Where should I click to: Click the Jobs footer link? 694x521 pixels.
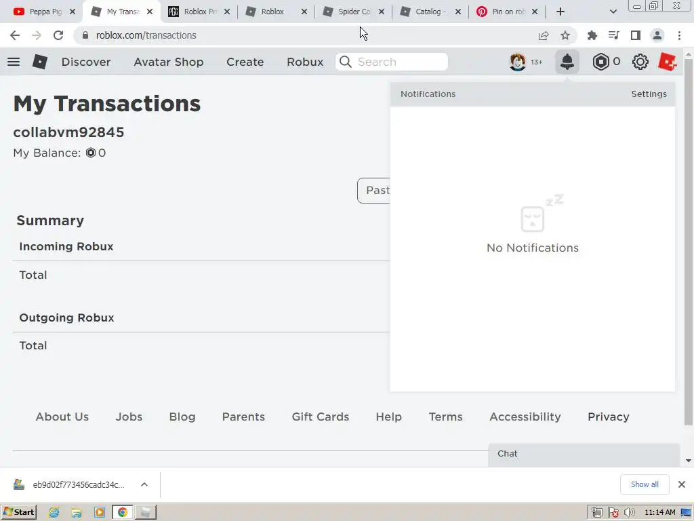(129, 417)
